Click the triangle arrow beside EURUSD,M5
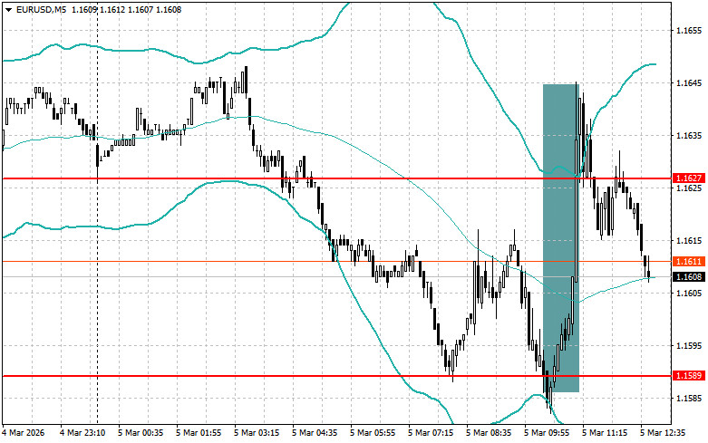The image size is (708, 443). coord(8,9)
